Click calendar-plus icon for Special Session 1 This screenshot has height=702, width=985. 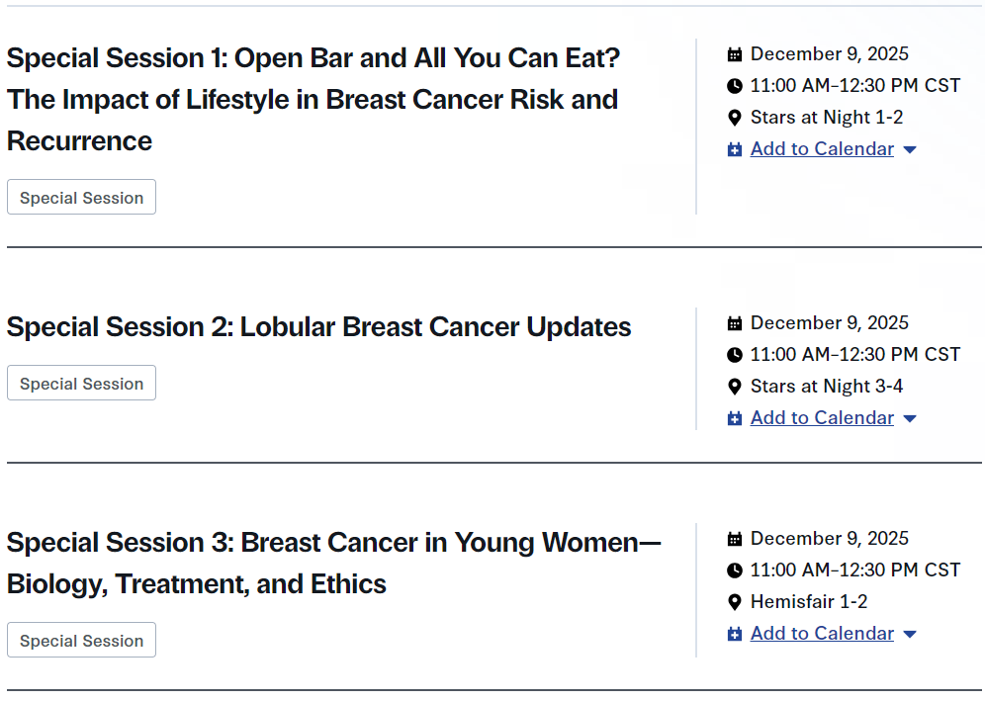[735, 150]
